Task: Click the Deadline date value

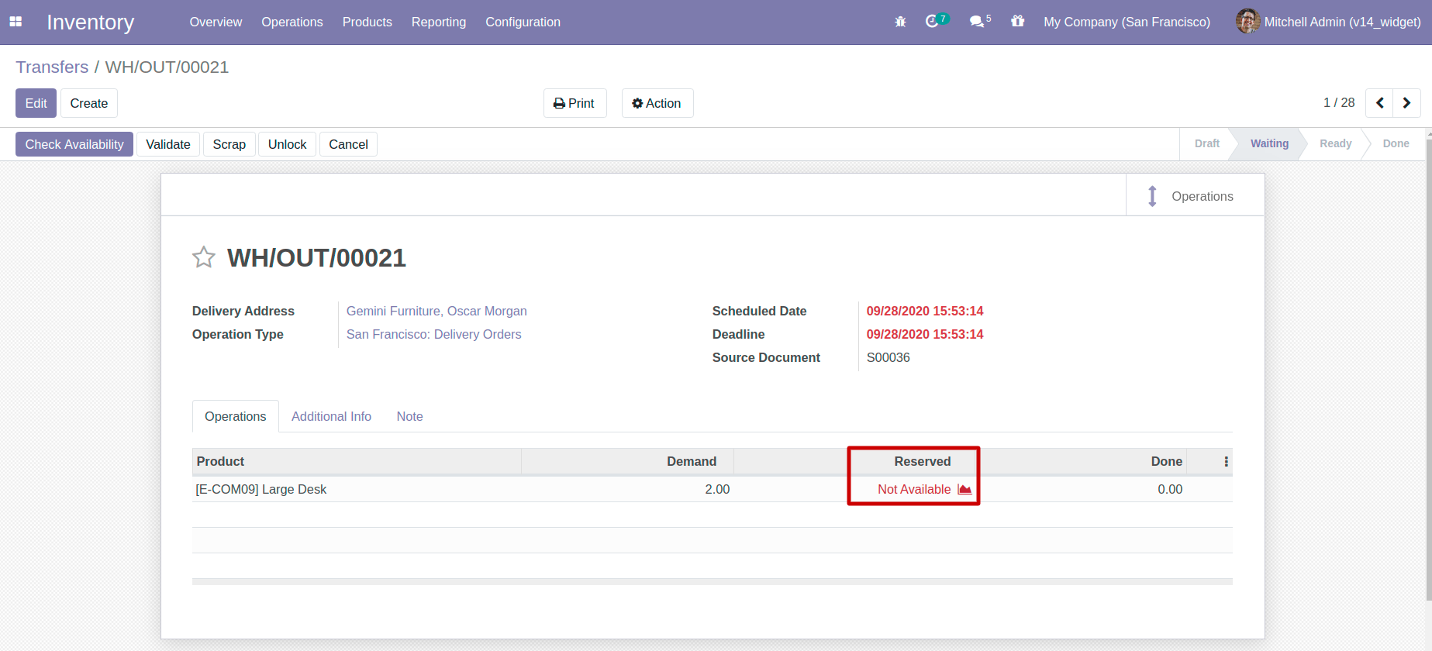Action: click(x=924, y=334)
